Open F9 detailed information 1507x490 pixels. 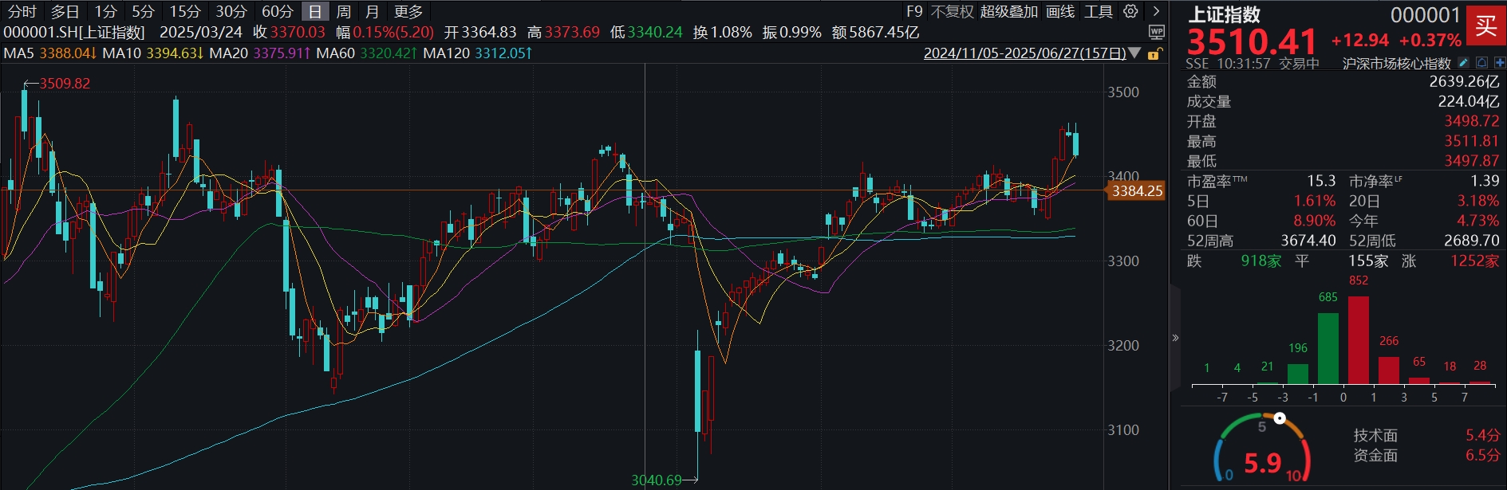point(914,11)
